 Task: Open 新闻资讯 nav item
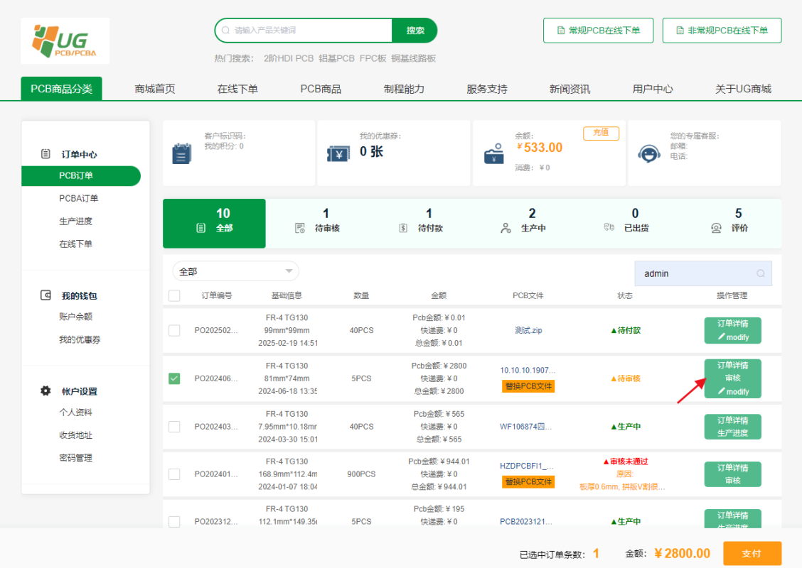click(570, 89)
